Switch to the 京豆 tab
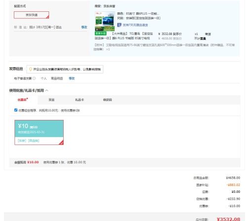 tap(51, 100)
